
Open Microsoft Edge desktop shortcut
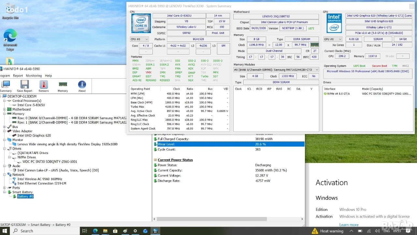pyautogui.click(x=10, y=40)
